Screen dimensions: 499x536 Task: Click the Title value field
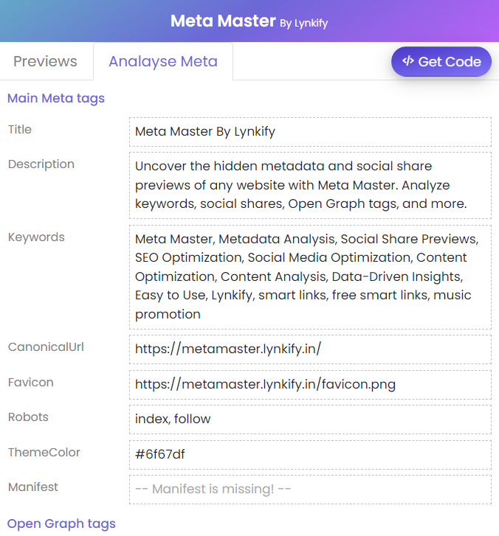coord(310,132)
